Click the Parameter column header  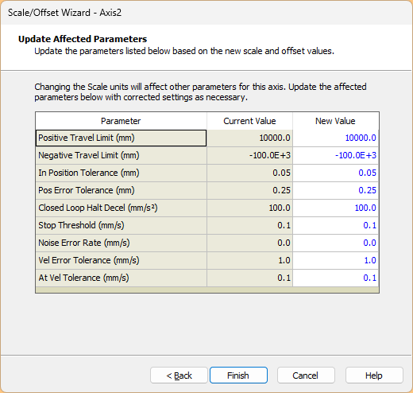tap(121, 121)
